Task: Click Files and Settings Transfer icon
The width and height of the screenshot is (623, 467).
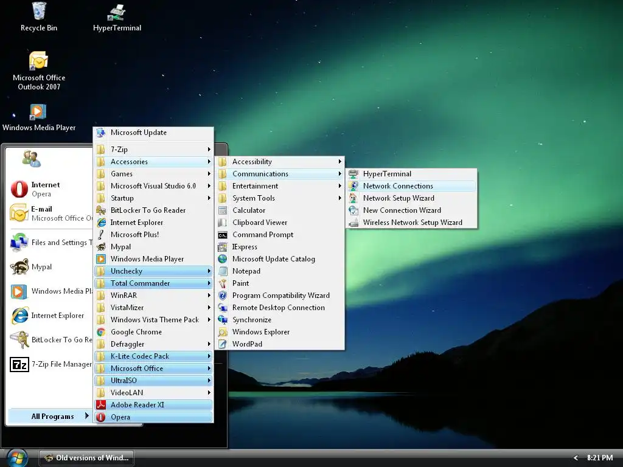Action: coord(19,242)
